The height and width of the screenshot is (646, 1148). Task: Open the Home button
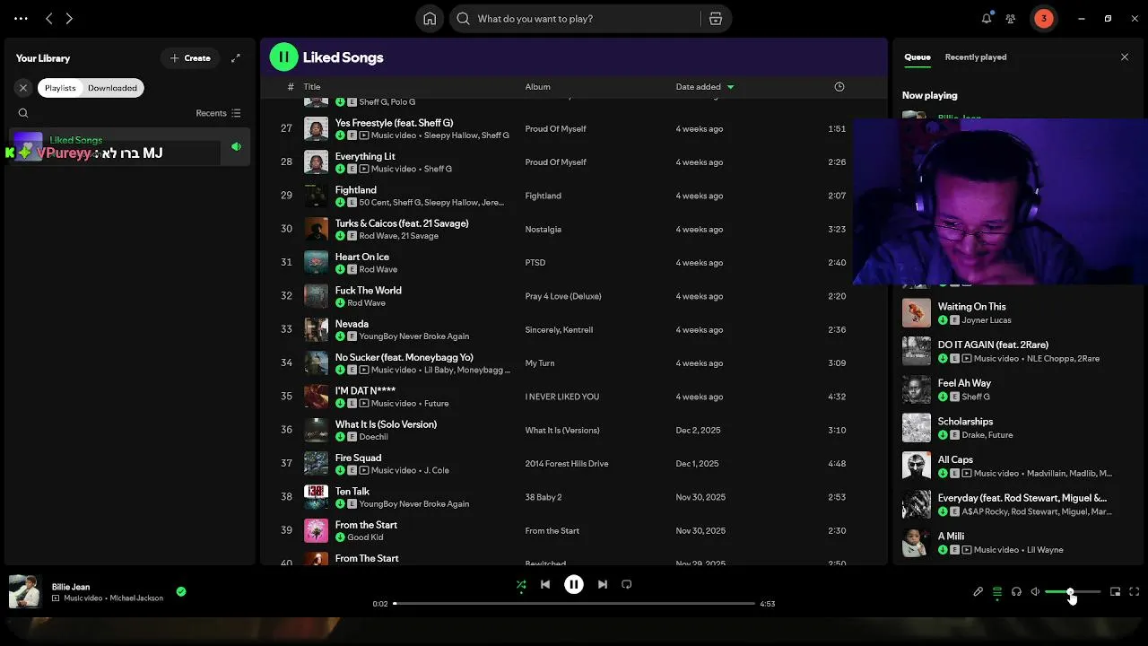[x=430, y=18]
